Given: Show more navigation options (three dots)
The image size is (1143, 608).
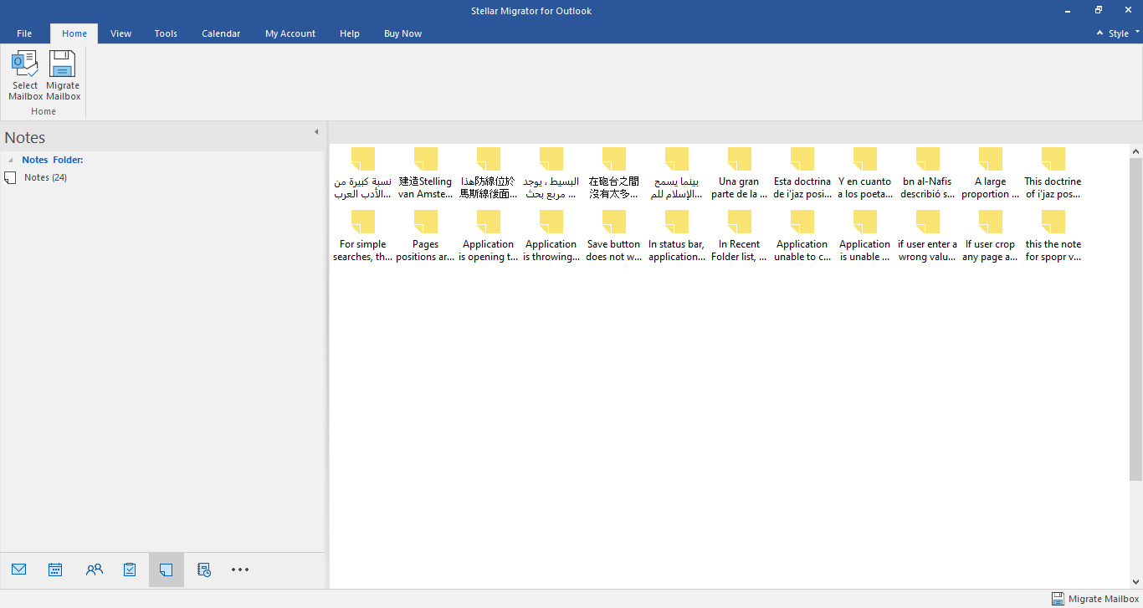Looking at the screenshot, I should click(240, 570).
